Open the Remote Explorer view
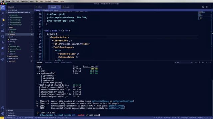This screenshot has height=119, width=213. pos(3,36)
